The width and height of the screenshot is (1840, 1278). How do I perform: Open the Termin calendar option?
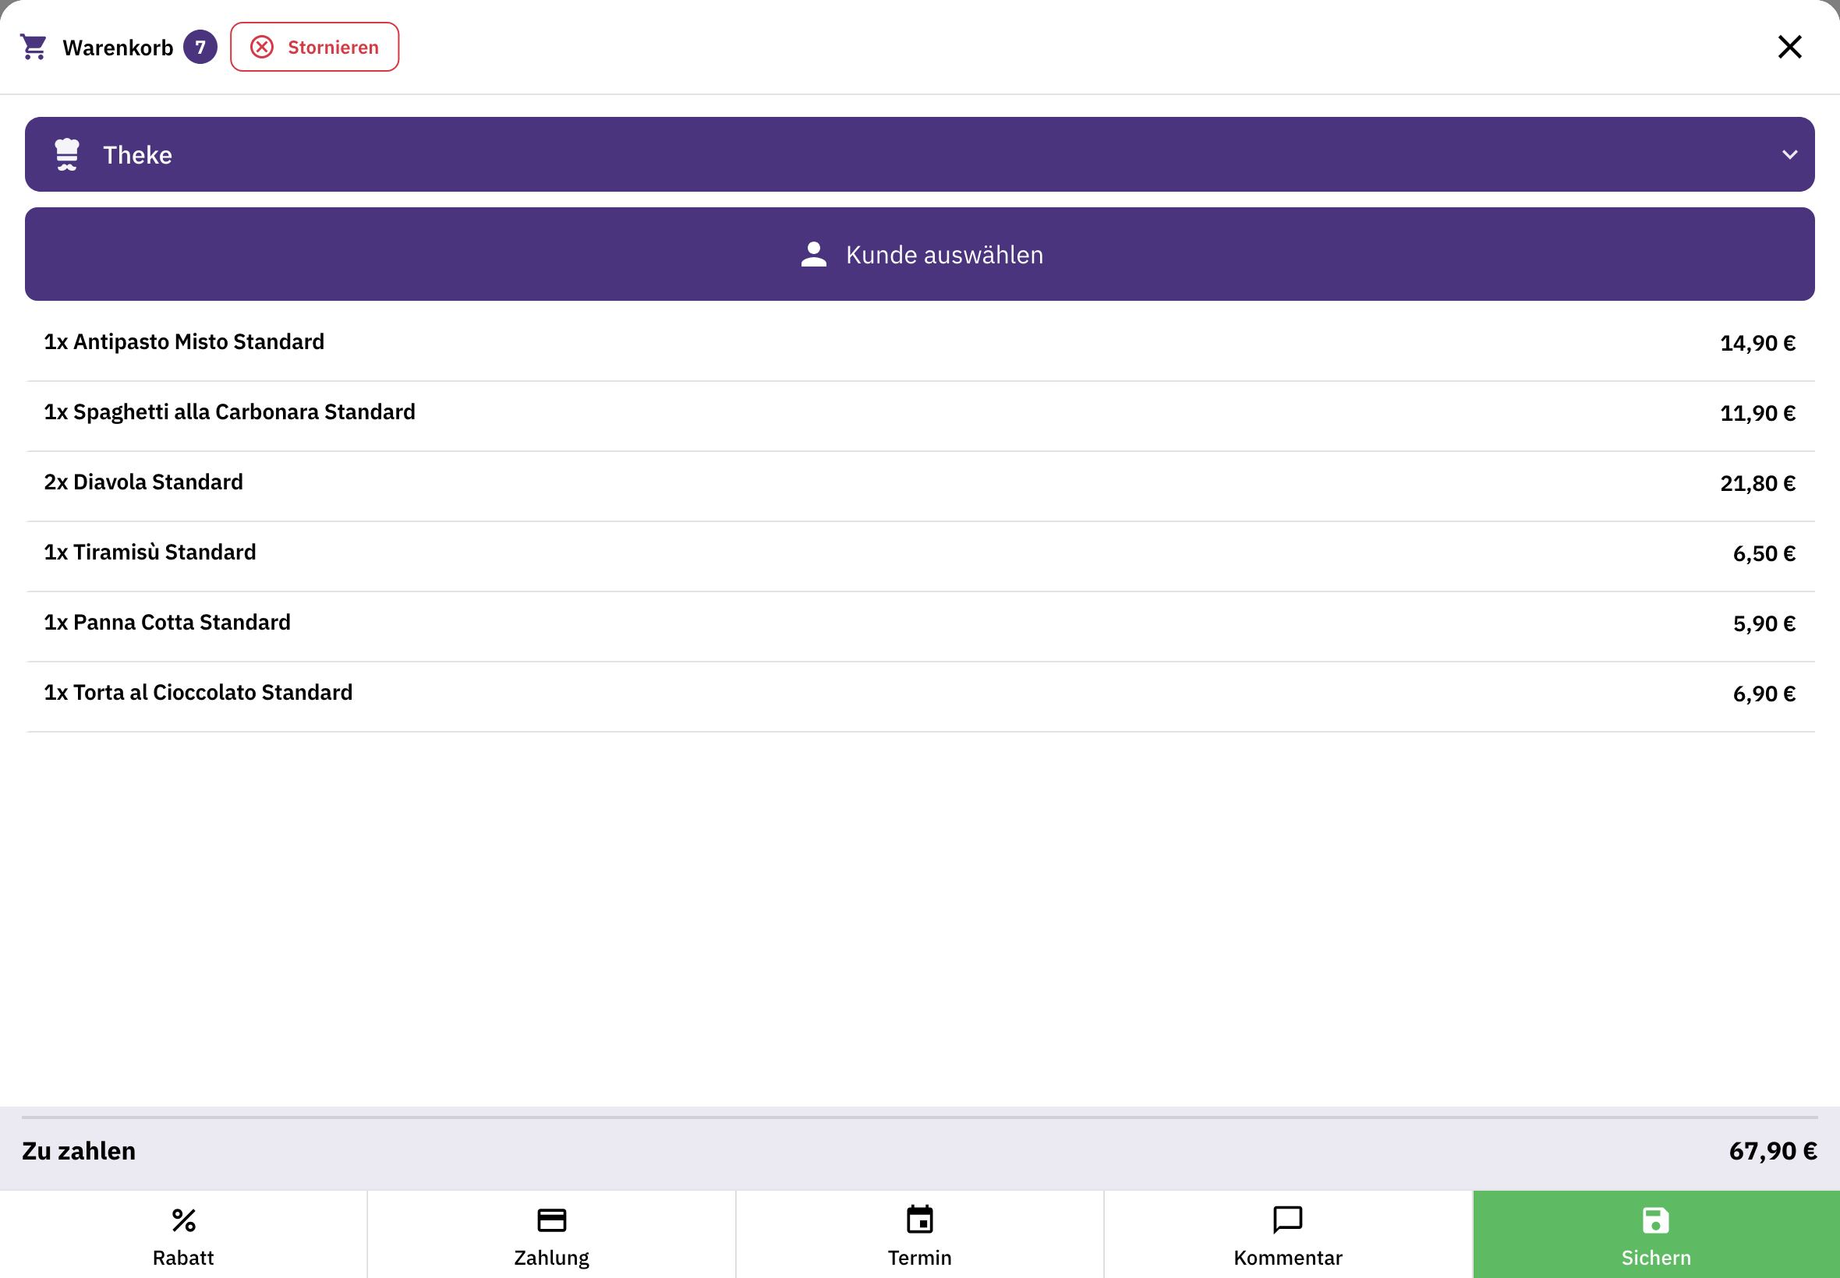tap(919, 1234)
